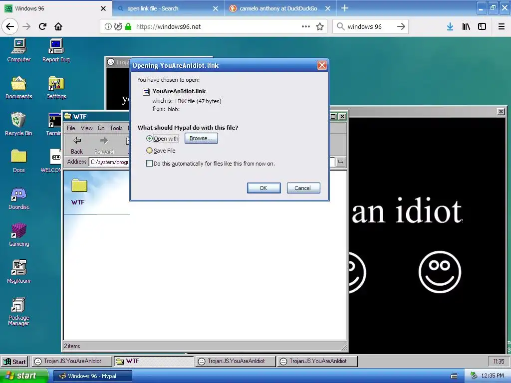The height and width of the screenshot is (383, 511).
Task: Click Back in the WTF explorer toolbar
Action: tap(77, 145)
